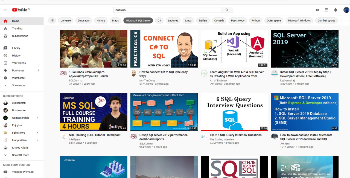
Task: Open title How to connect C# to SQL
Action: coord(164,74)
